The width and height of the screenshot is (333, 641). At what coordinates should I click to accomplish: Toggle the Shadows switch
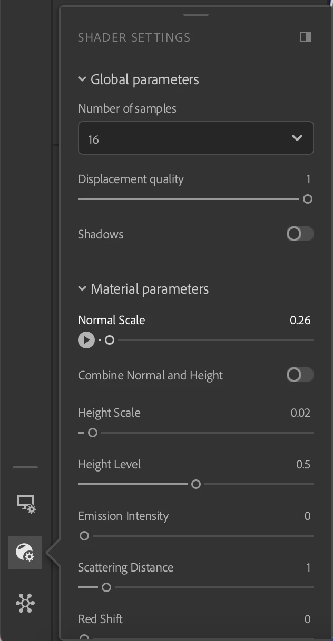click(x=300, y=234)
